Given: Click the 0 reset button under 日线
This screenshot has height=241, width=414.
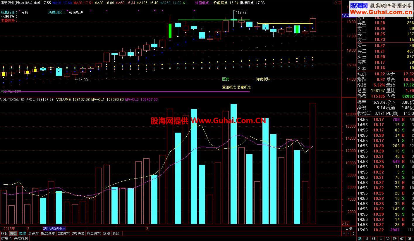Looking at the screenshot, I should coord(353,233).
